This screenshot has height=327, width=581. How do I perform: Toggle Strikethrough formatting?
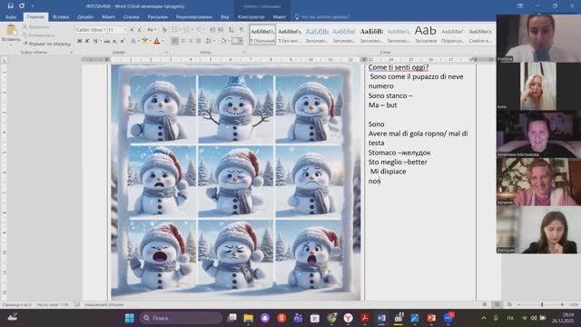(x=107, y=41)
